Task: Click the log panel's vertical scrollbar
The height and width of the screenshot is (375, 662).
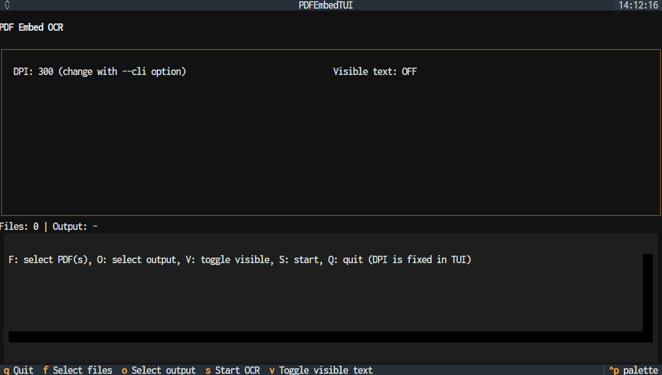Action: click(x=647, y=292)
